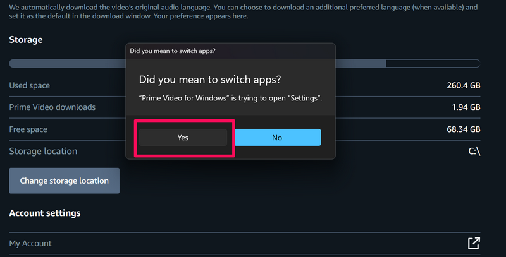Click the Storage section heading
The image size is (506, 257).
(x=26, y=39)
